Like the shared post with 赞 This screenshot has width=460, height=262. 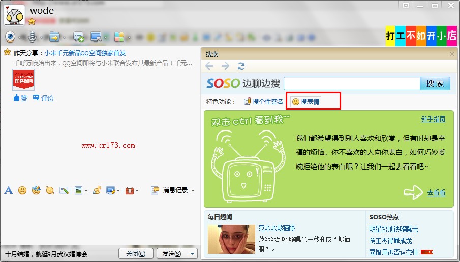click(x=20, y=98)
